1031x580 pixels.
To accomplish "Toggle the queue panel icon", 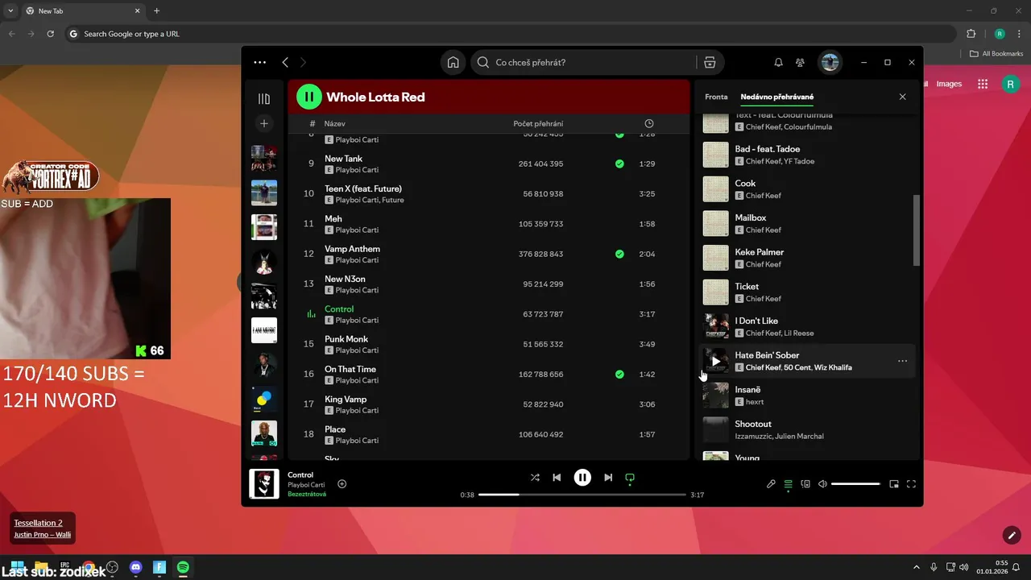I will coord(789,484).
